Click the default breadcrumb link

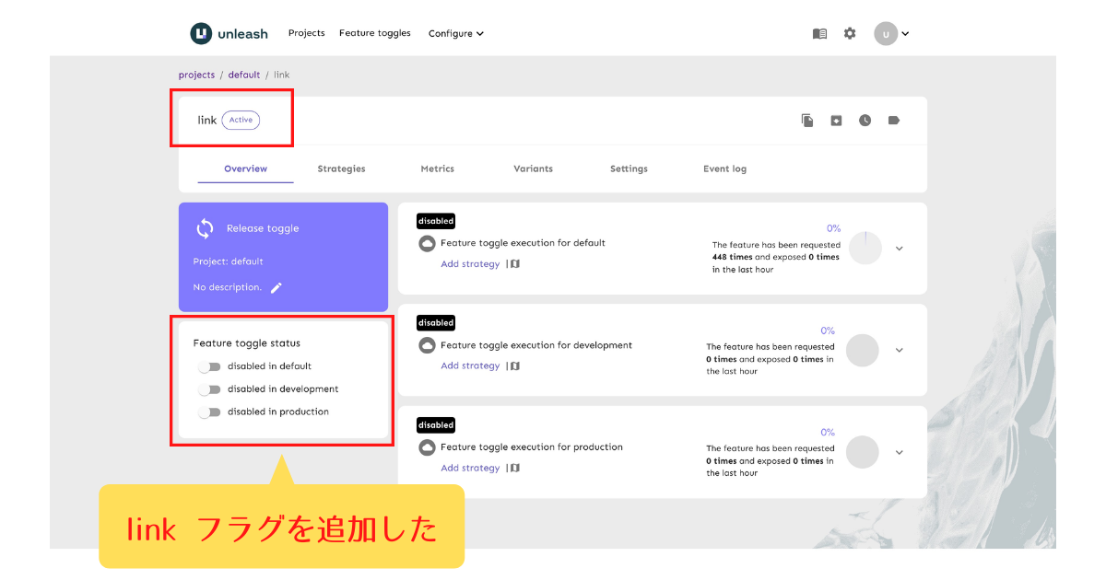click(x=244, y=75)
